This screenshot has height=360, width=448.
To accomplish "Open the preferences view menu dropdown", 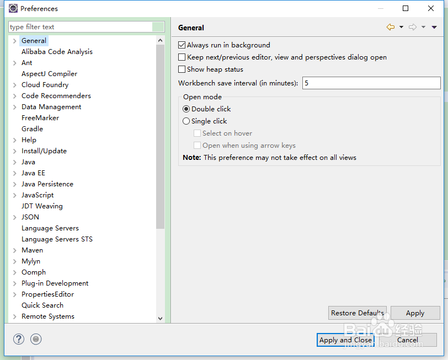I will pyautogui.click(x=434, y=27).
